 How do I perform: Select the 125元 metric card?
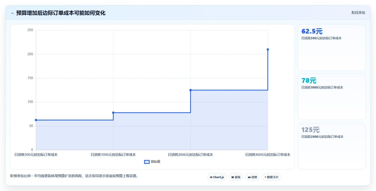pyautogui.click(x=331, y=146)
